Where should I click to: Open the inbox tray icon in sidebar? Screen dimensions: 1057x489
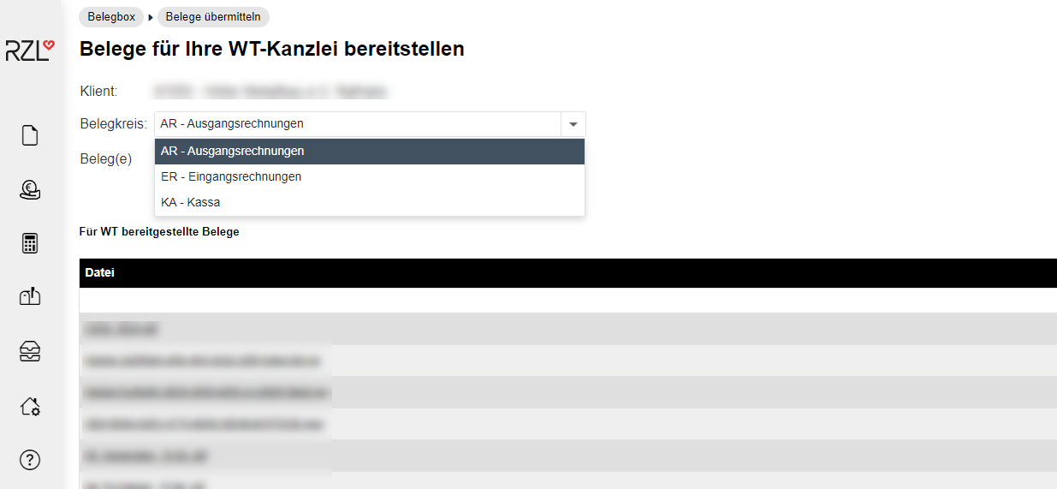[x=30, y=351]
